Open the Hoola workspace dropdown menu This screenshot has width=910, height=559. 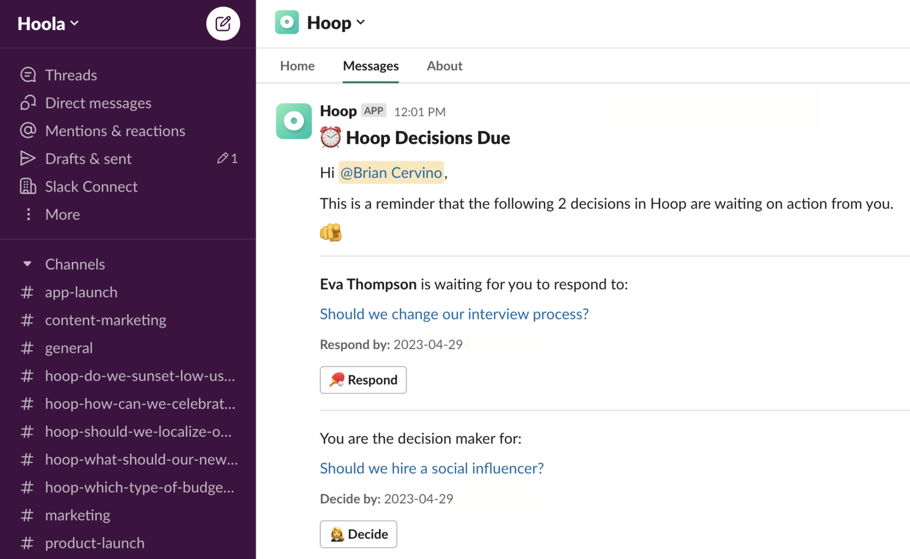tap(48, 23)
